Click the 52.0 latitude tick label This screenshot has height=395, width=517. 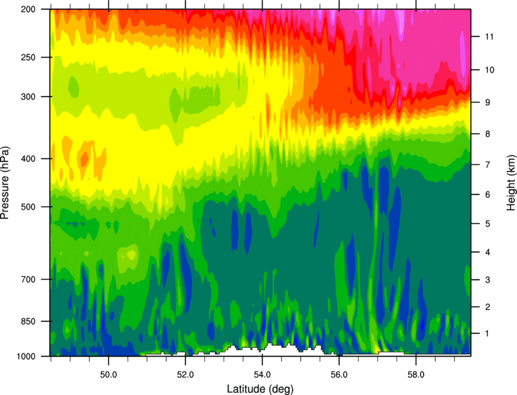pyautogui.click(x=186, y=374)
